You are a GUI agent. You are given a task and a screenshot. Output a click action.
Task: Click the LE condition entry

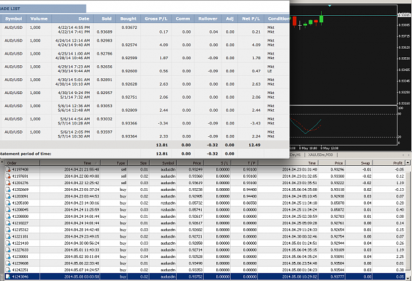270,71
